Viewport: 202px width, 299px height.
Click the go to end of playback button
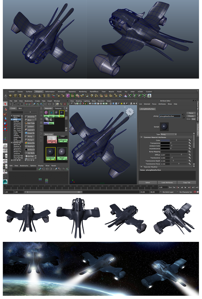pyautogui.click(x=197, y=187)
